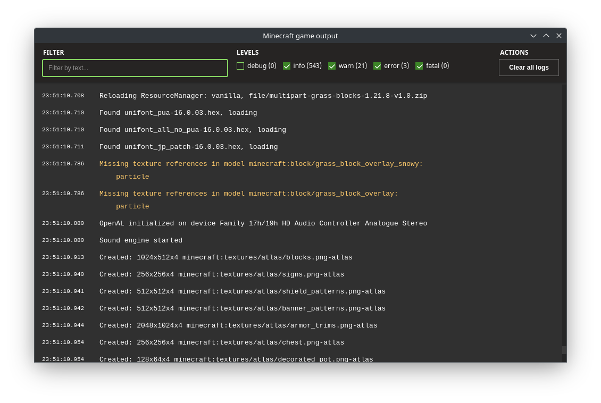The height and width of the screenshot is (403, 601).
Task: Click the Filter by text input field
Action: tap(135, 68)
